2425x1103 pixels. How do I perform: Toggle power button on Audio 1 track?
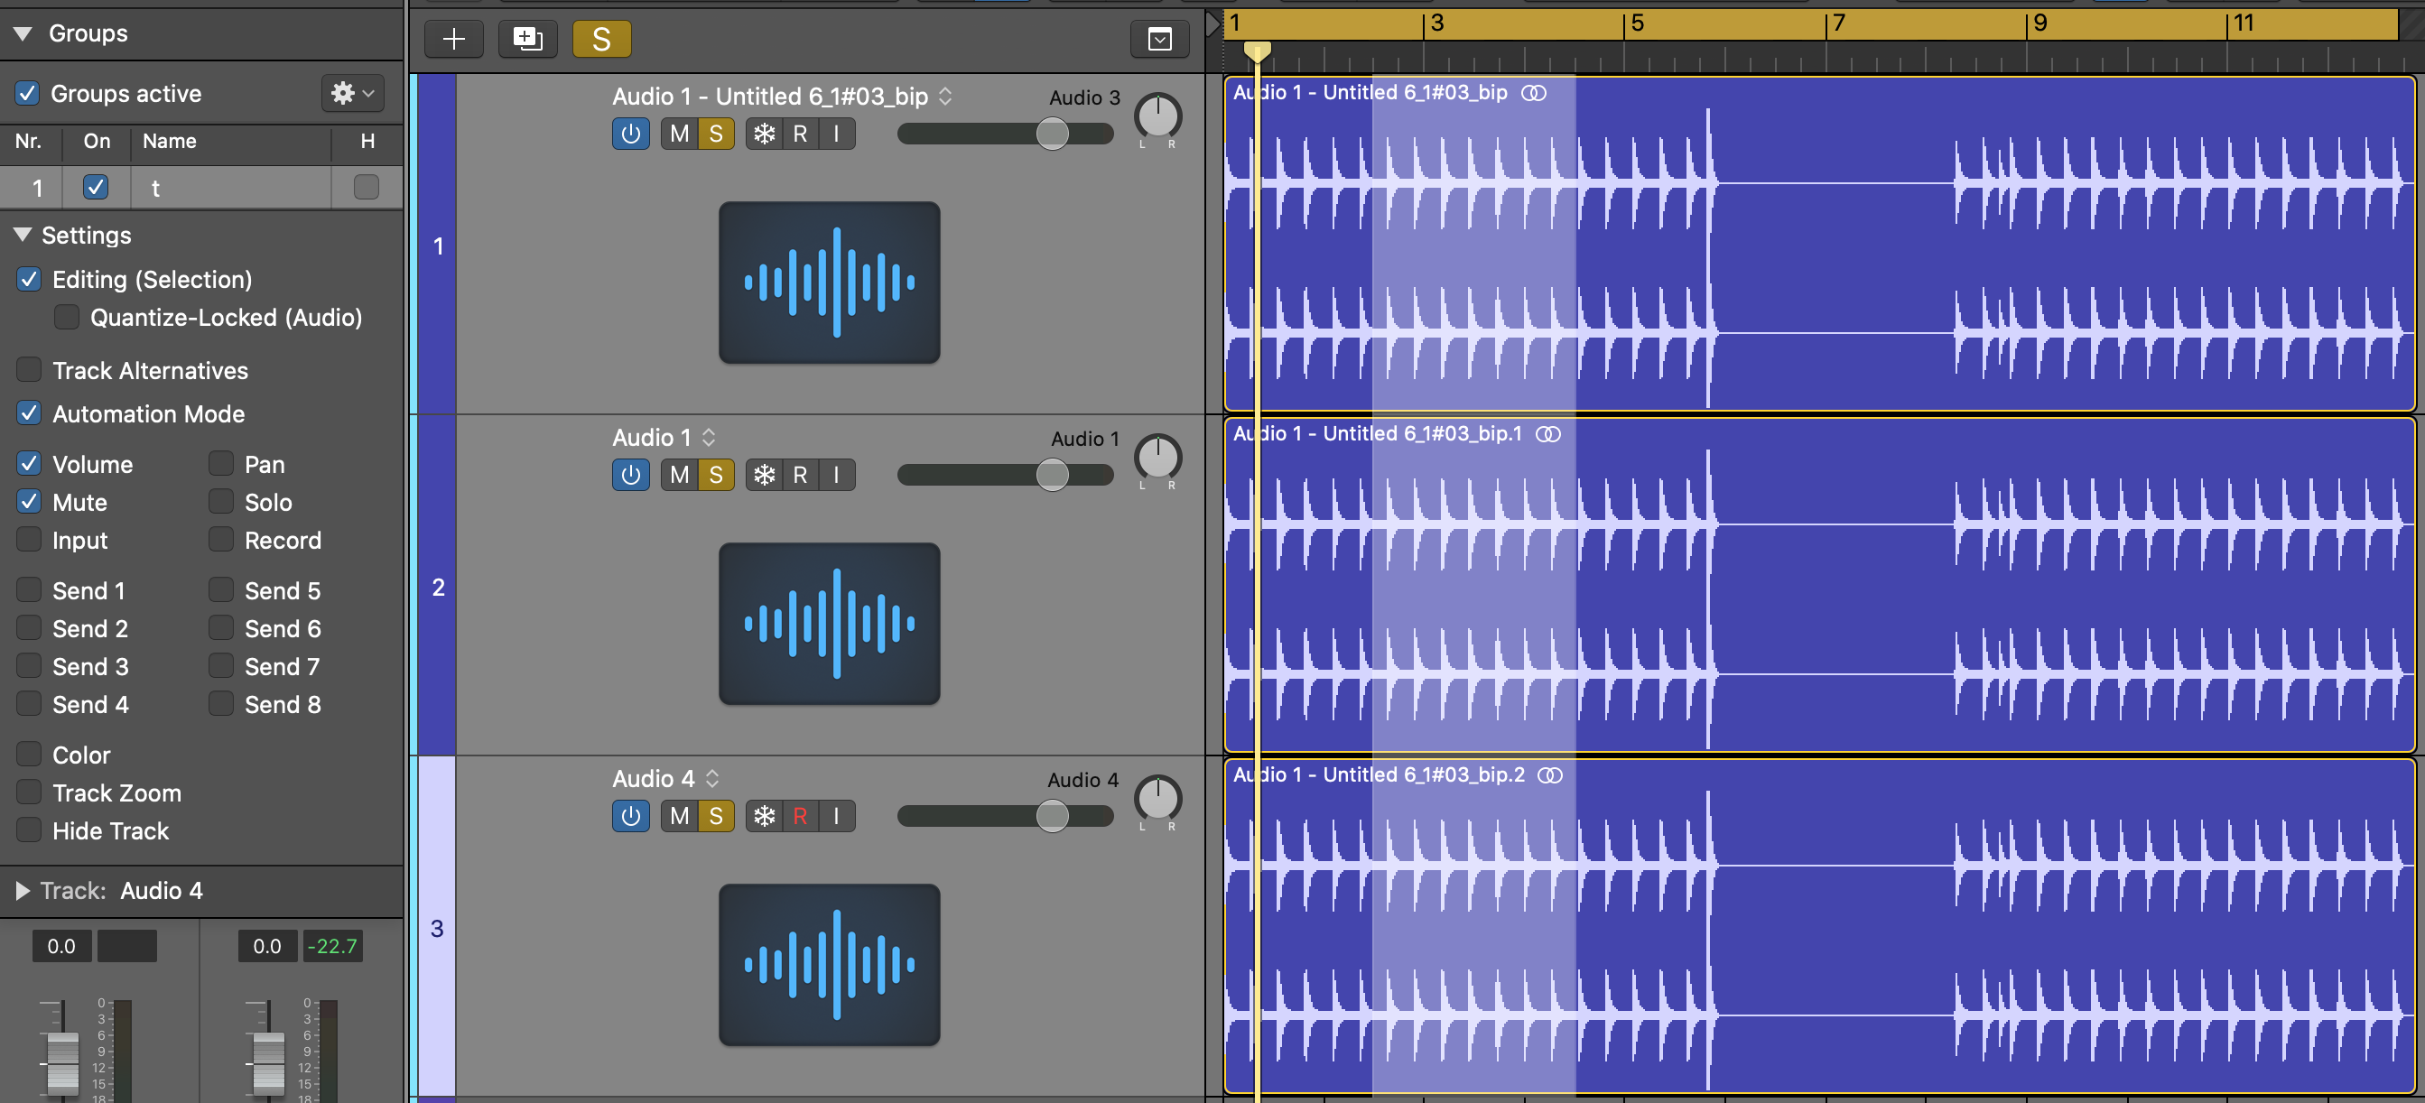pyautogui.click(x=631, y=476)
